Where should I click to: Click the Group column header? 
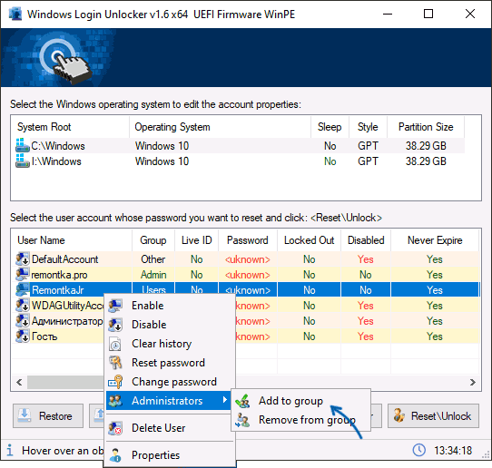pyautogui.click(x=153, y=240)
